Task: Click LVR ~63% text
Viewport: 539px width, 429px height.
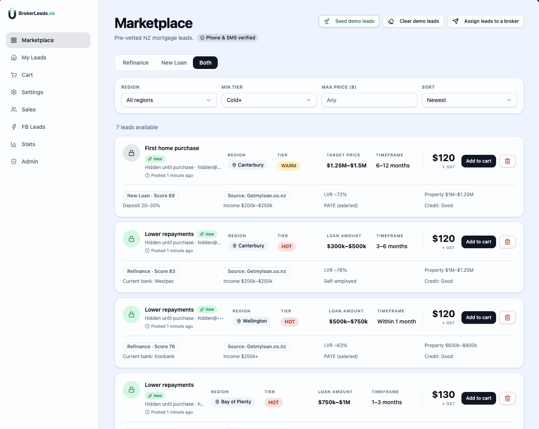Action: coord(335,345)
